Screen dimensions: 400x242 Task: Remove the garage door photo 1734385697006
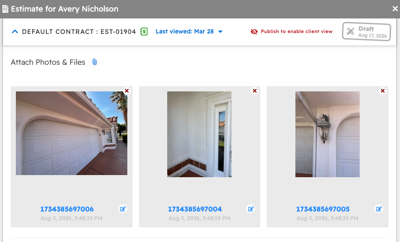pos(127,91)
